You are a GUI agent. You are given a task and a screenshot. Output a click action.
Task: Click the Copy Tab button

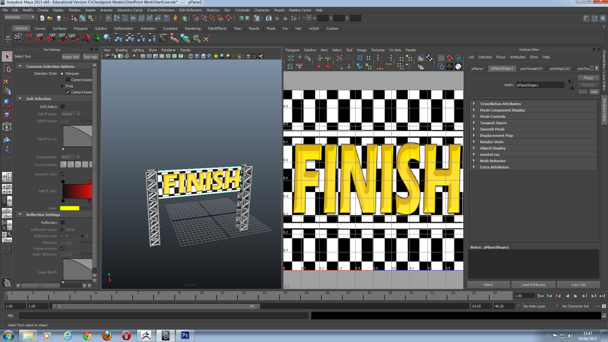click(578, 284)
